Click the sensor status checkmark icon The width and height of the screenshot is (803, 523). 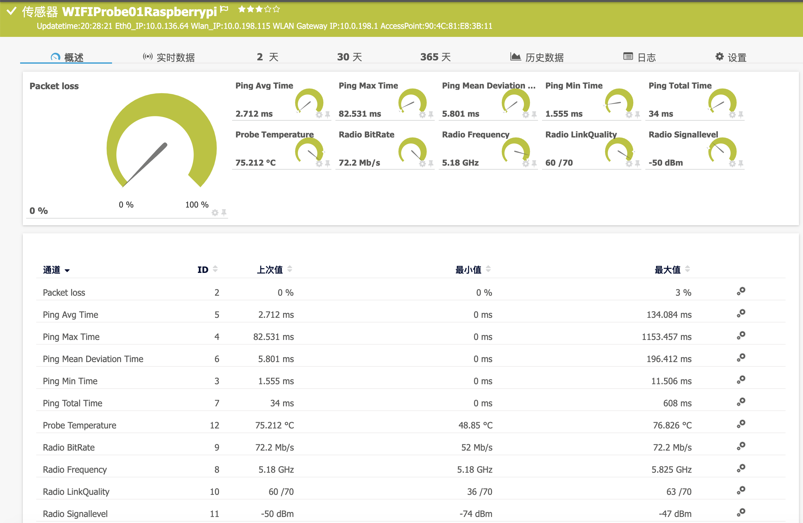(11, 11)
